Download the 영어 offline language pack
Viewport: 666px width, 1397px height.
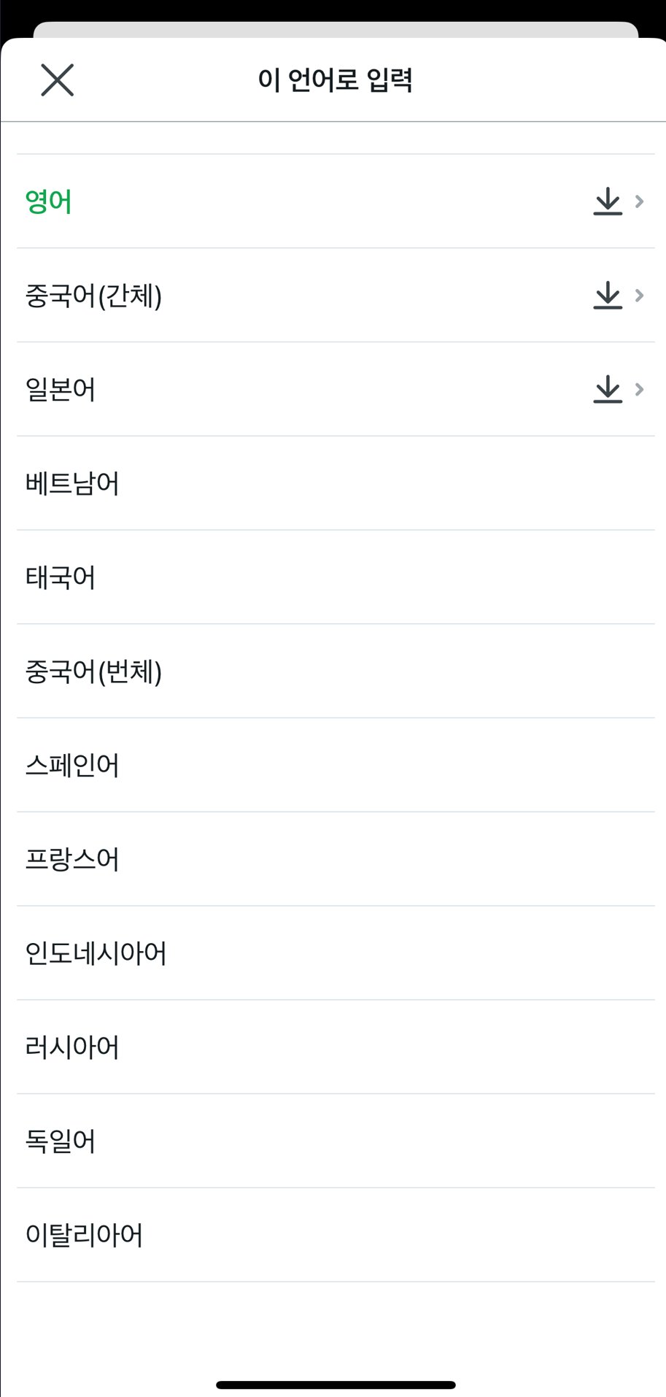(x=608, y=201)
